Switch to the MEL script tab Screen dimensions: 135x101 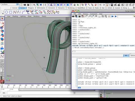coord(126,56)
